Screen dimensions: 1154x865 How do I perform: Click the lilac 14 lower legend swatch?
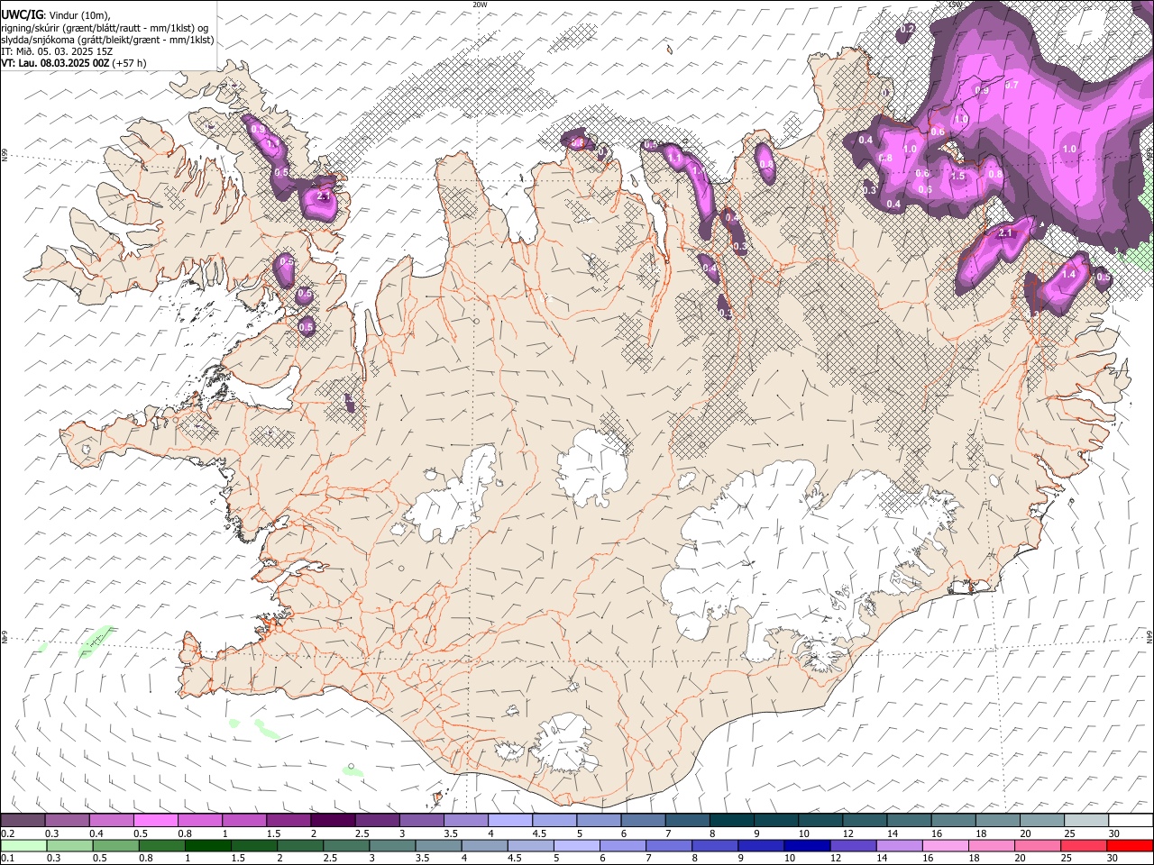(x=899, y=845)
